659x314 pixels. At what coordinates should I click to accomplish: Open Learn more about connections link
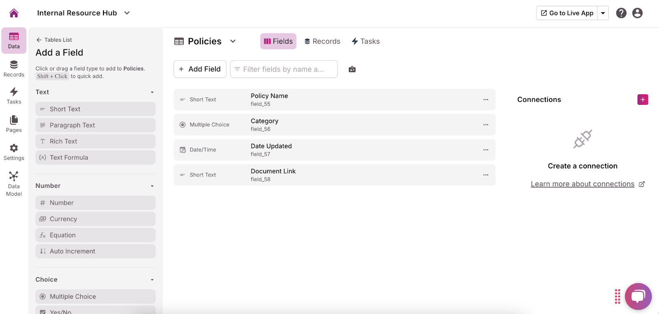582,184
